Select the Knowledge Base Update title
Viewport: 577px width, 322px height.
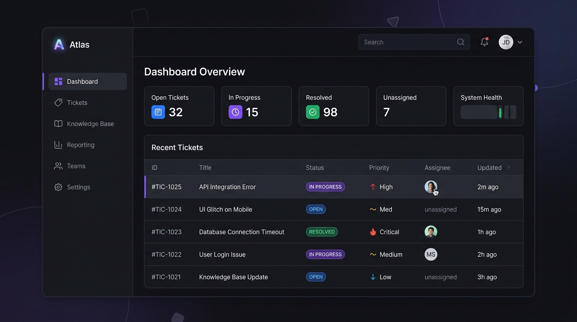point(234,277)
